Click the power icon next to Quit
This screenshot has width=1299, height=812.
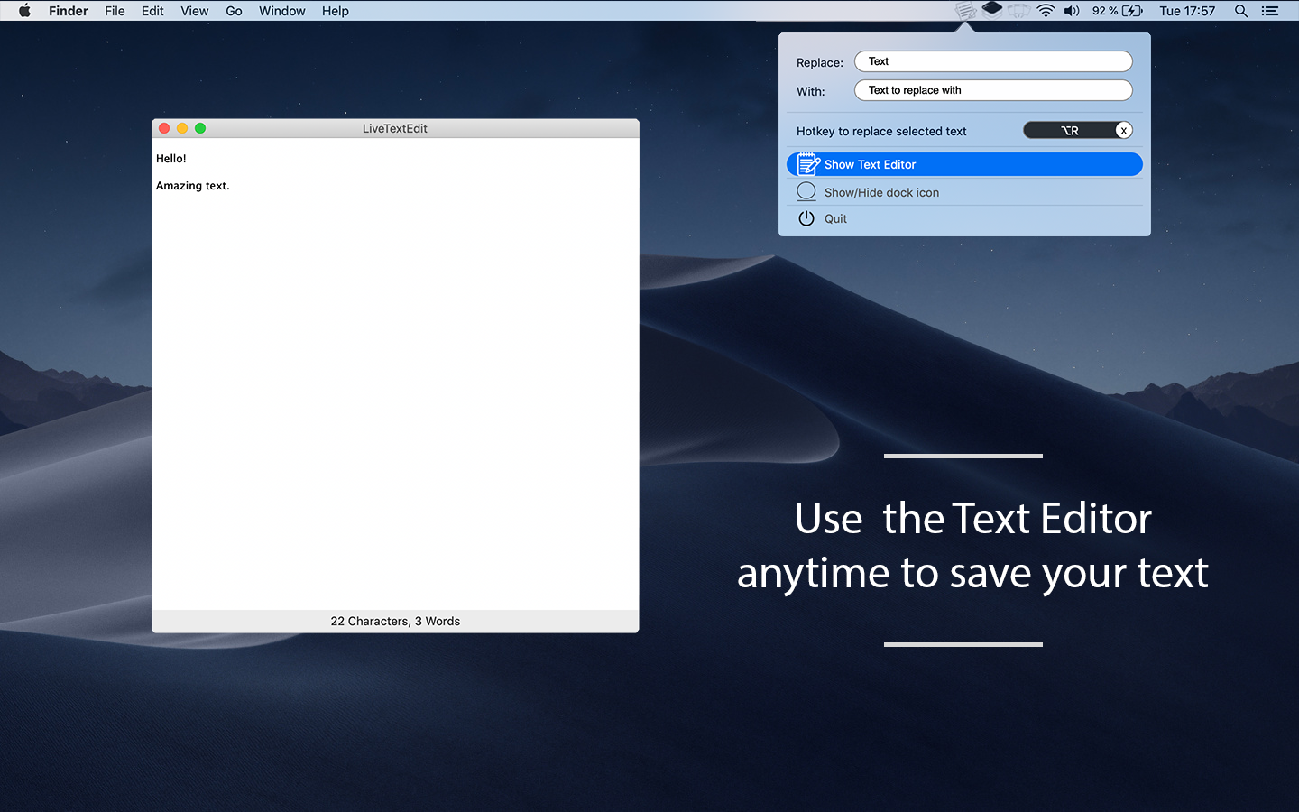tap(806, 218)
